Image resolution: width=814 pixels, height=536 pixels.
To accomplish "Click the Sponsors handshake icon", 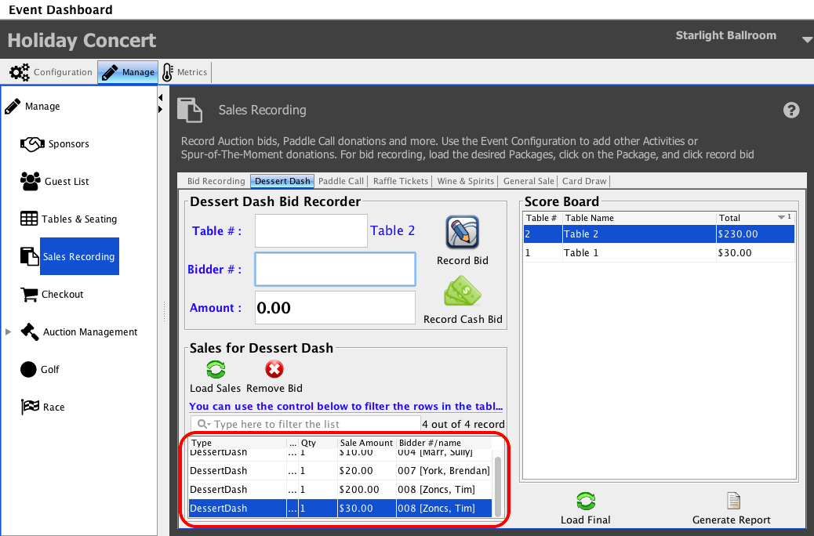I will coord(32,143).
